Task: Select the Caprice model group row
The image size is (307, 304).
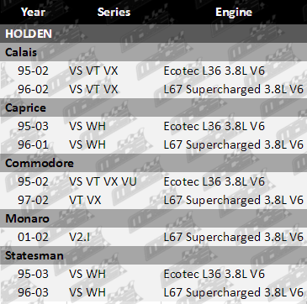Action: (x=153, y=107)
